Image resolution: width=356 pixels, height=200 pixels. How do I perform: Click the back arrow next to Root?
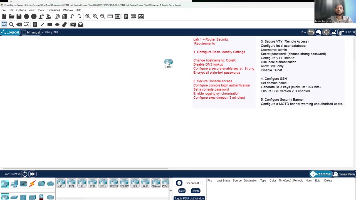pos(311,32)
